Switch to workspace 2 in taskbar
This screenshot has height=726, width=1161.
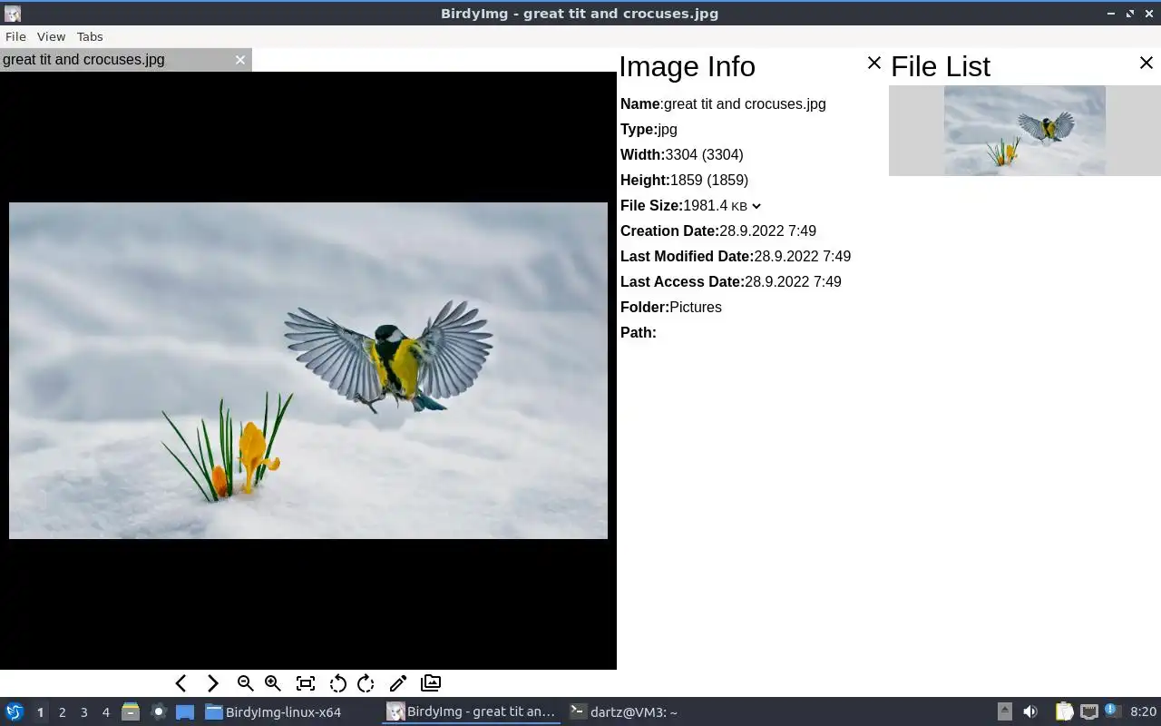point(62,712)
